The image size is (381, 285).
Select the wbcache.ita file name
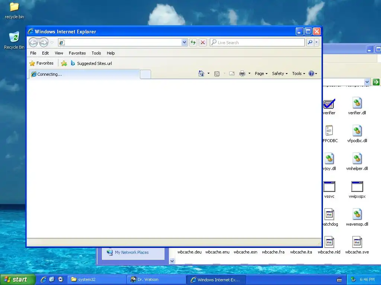pos(301,252)
